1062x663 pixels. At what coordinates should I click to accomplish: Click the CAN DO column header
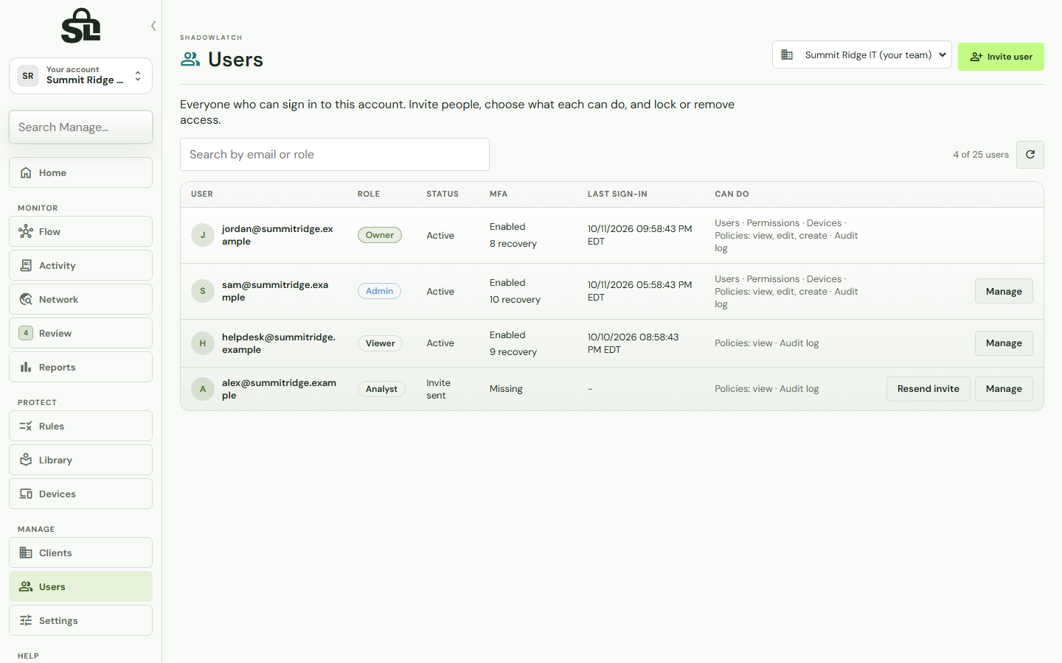point(732,194)
